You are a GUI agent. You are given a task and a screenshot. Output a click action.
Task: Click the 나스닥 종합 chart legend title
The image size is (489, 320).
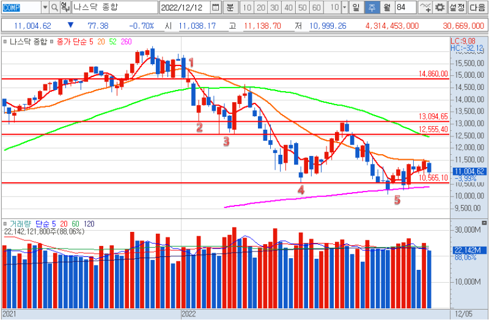[28, 42]
